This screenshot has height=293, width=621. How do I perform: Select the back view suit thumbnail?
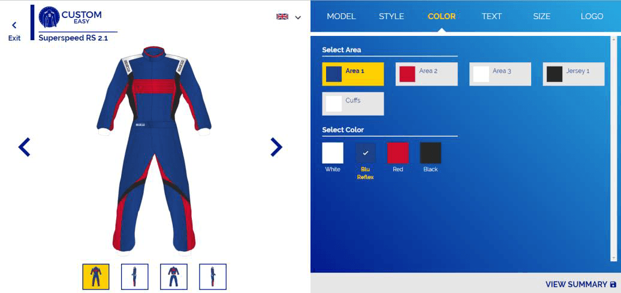coord(173,277)
